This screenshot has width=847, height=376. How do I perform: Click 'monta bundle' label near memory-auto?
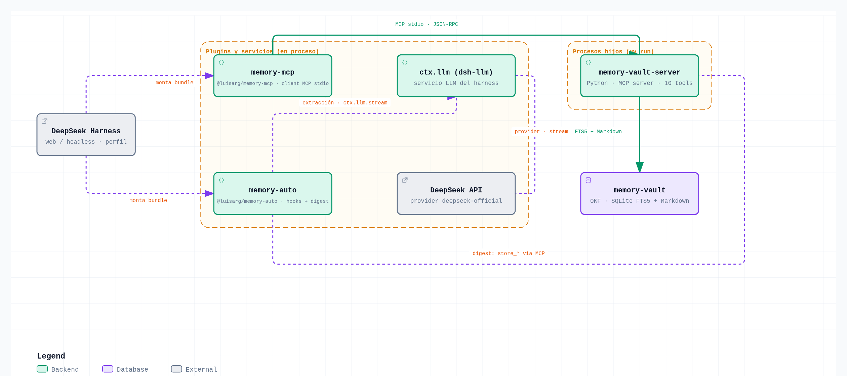(148, 200)
